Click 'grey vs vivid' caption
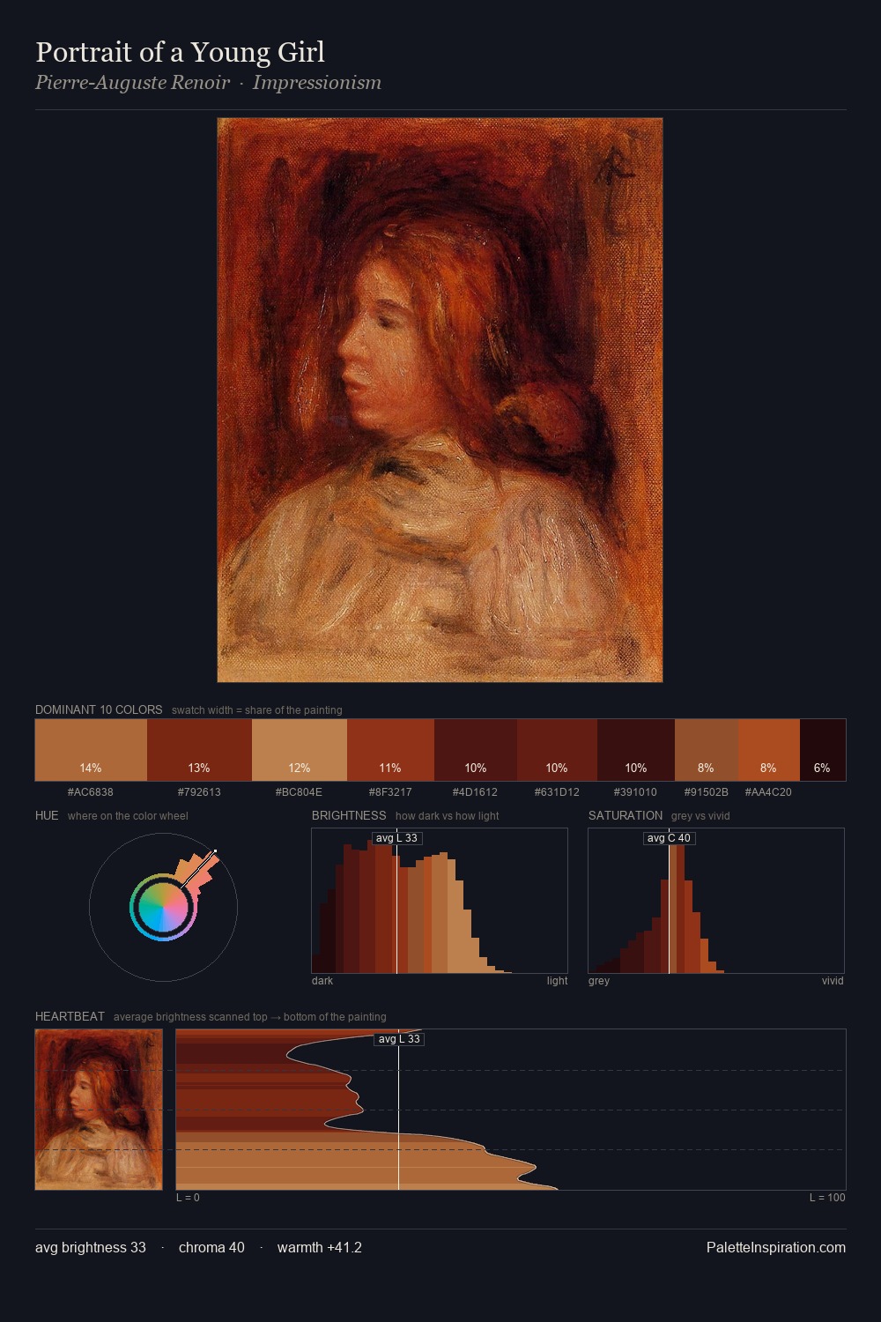The image size is (881, 1322). [700, 815]
